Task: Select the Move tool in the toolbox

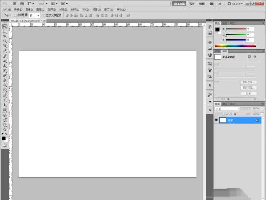Action: click(x=5, y=27)
